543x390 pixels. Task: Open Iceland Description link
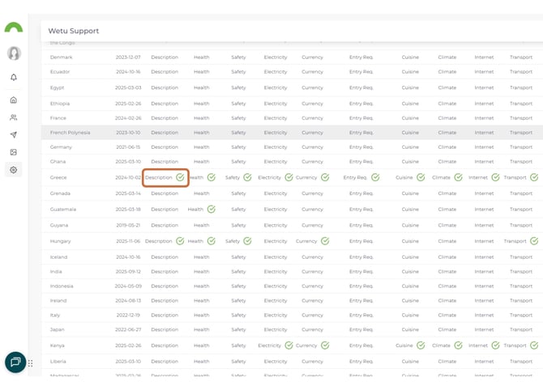pos(165,256)
